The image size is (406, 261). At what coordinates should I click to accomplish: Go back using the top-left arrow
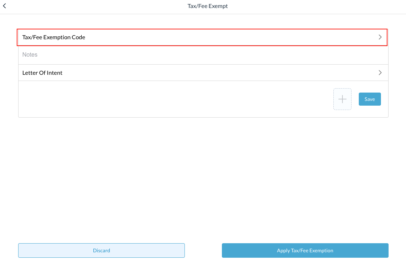pos(4,6)
